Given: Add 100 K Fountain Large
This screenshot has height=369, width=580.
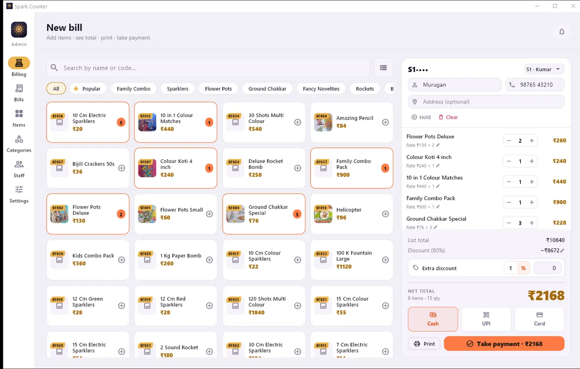Looking at the screenshot, I should [385, 260].
